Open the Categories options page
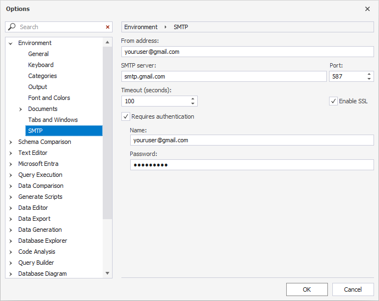This screenshot has height=301, width=379. click(42, 76)
